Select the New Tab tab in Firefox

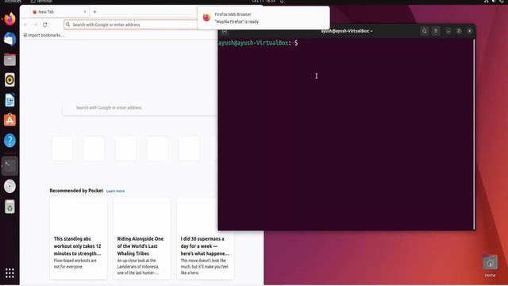coord(60,12)
